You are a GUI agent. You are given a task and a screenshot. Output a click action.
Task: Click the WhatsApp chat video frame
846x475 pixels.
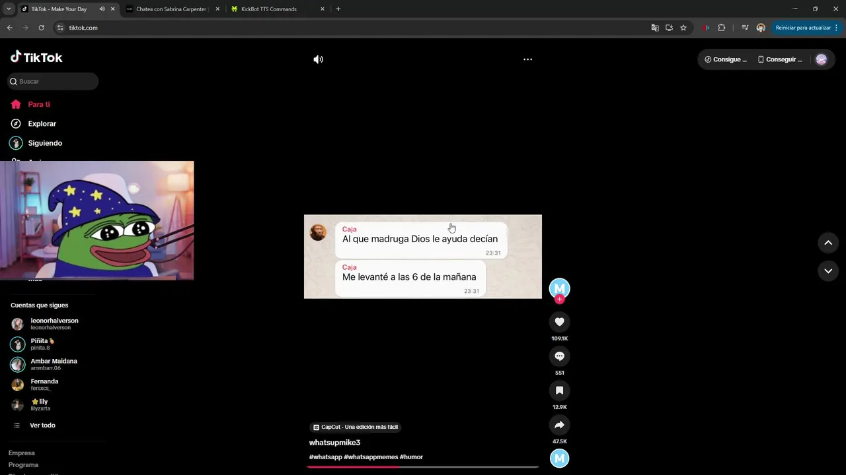click(422, 257)
